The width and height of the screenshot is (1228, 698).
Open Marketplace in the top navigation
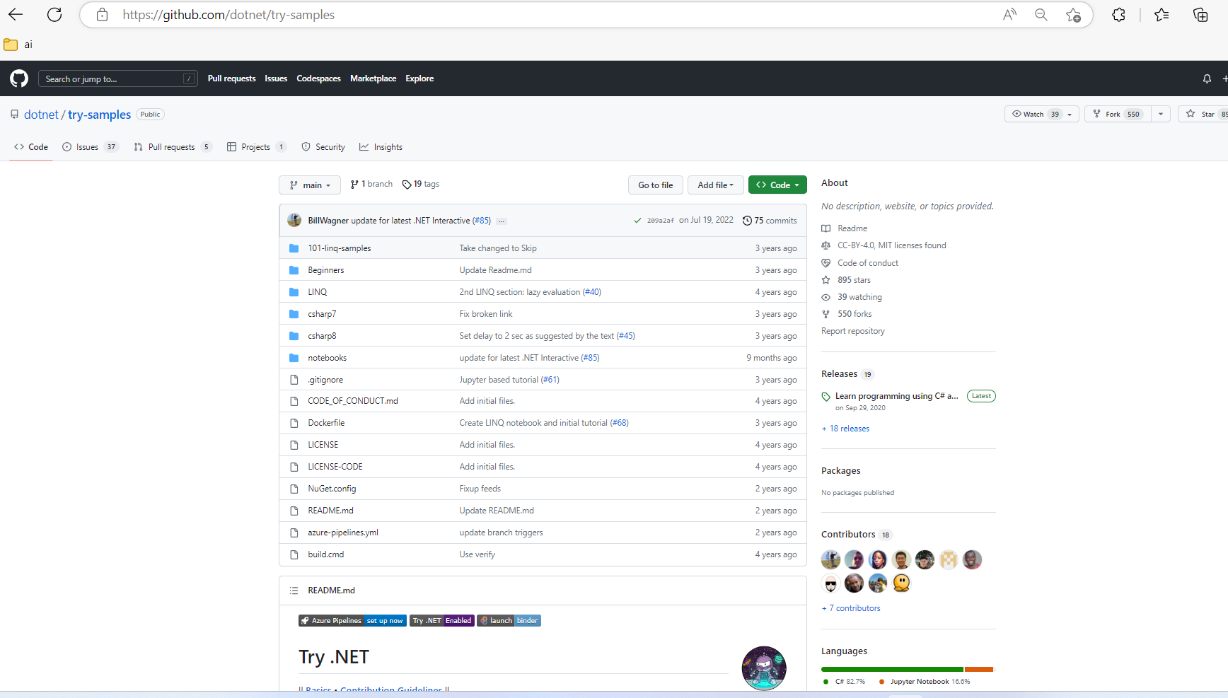tap(373, 78)
